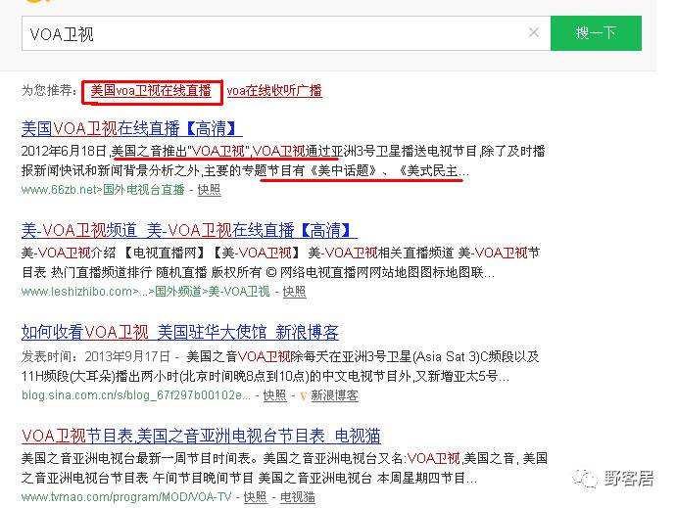This screenshot has width=676, height=508.
Task: Visit the www.tvmao.com green URL
Action: pos(126,497)
